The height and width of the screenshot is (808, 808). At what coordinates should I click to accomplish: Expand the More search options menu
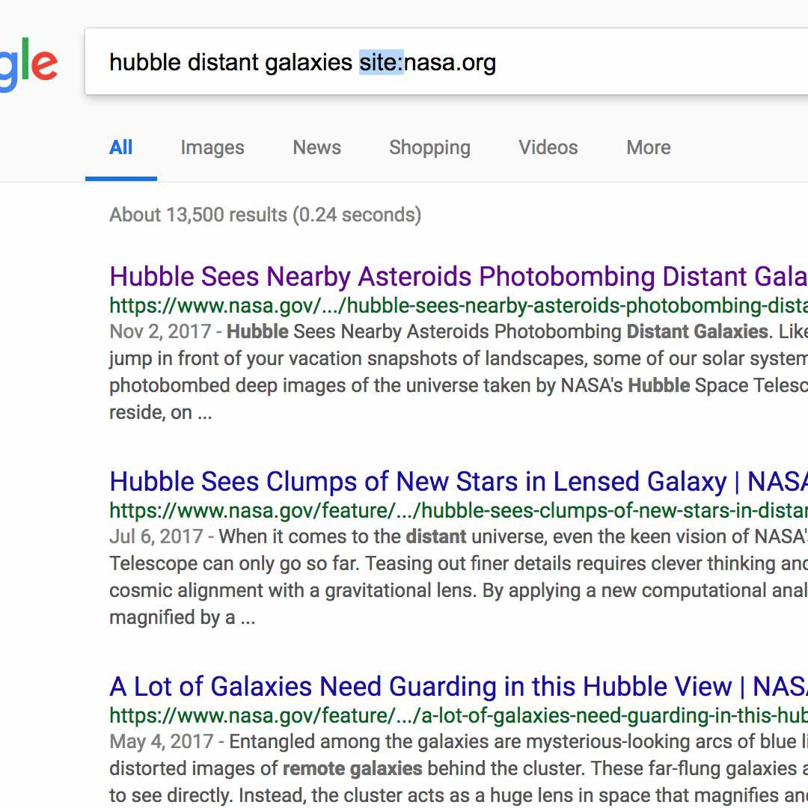click(x=648, y=147)
